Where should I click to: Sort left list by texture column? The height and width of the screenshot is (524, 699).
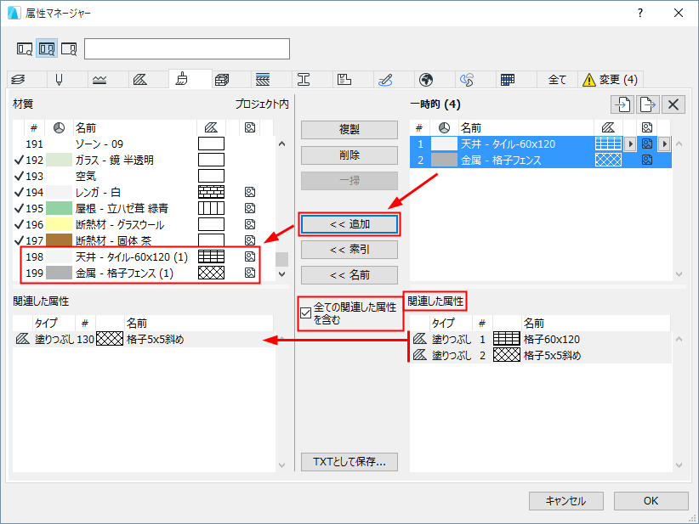coord(250,128)
